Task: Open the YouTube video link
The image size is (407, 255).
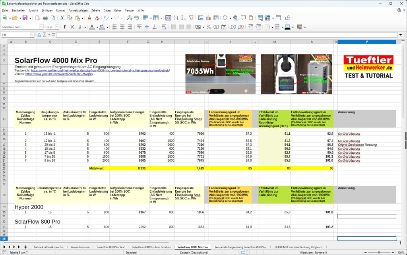Action: click(x=59, y=74)
